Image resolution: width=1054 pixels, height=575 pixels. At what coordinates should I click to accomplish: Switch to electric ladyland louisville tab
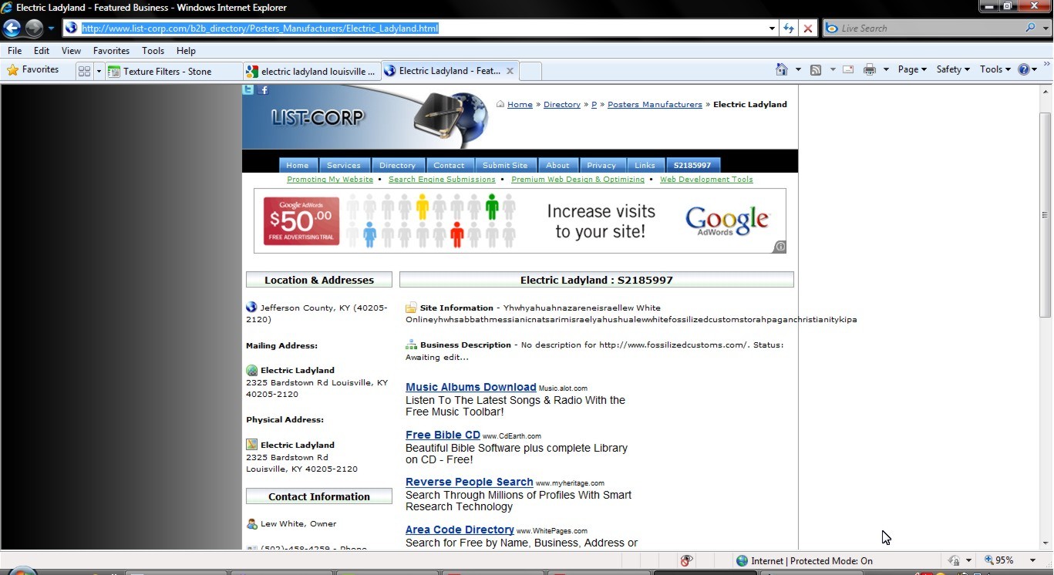tap(311, 71)
